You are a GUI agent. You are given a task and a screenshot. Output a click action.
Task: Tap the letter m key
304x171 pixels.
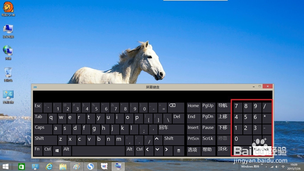point(119,140)
